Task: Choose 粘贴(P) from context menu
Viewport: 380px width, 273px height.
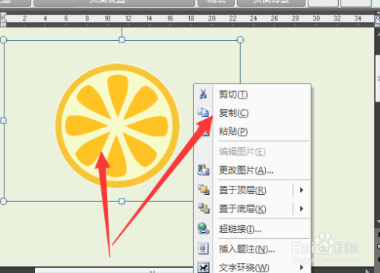Action: click(252, 131)
